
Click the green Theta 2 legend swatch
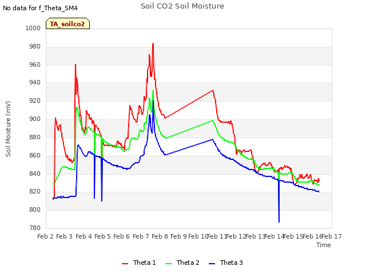(x=168, y=264)
